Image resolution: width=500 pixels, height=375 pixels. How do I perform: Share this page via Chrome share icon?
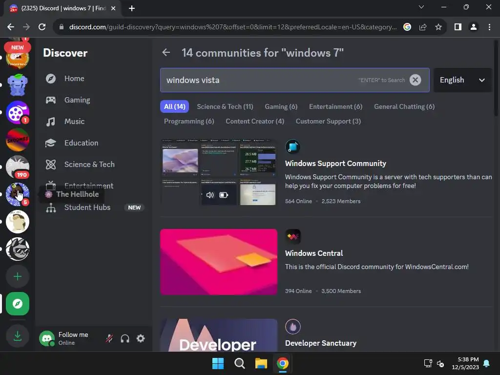point(423,27)
